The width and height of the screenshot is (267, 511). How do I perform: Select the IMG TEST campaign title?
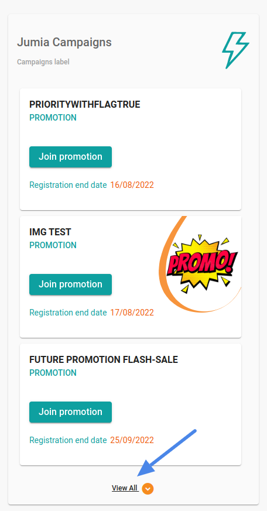(x=50, y=232)
